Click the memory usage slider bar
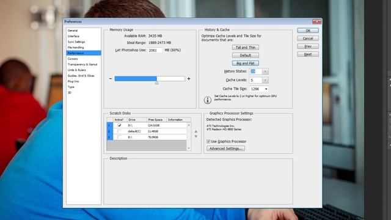391x220 pixels. [150, 79]
